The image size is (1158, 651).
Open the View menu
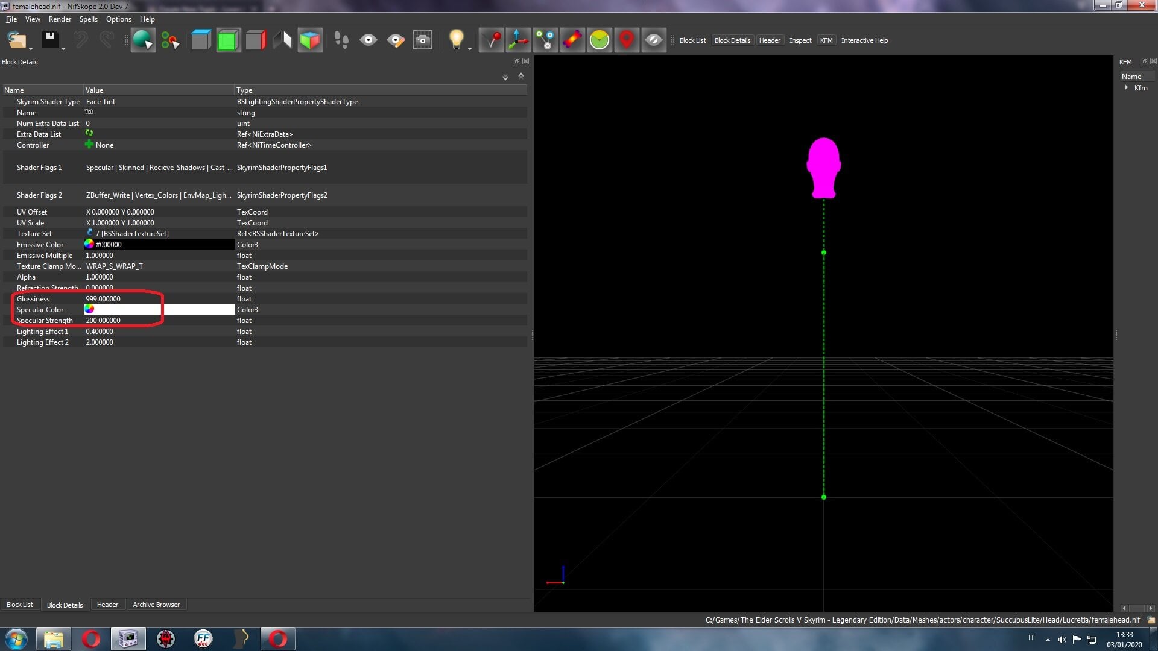(x=33, y=19)
